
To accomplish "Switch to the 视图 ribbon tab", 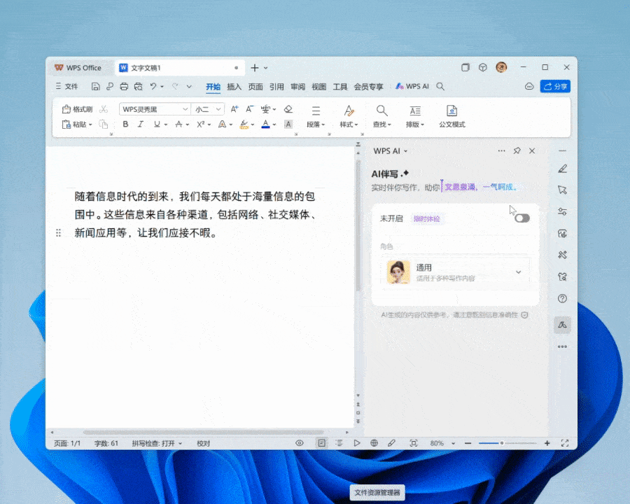I will pyautogui.click(x=319, y=87).
